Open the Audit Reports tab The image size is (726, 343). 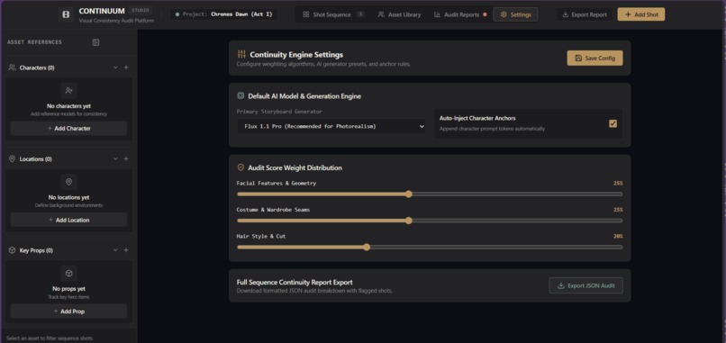[x=459, y=14]
